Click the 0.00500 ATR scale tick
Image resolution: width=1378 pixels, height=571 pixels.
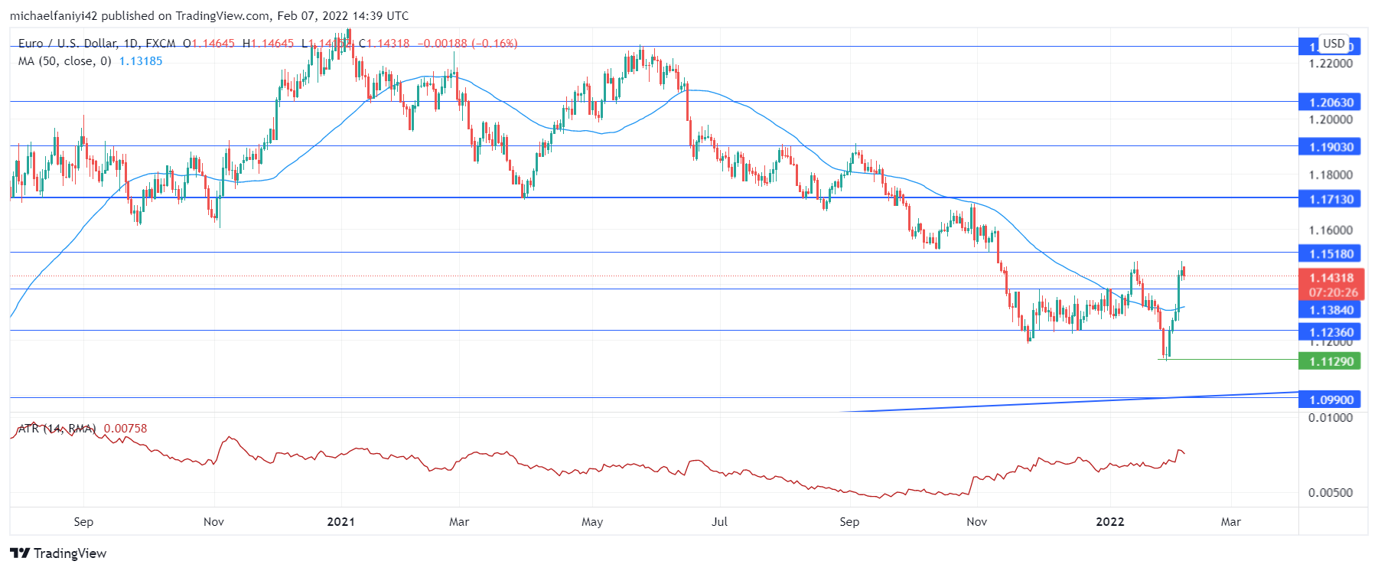tap(1331, 493)
